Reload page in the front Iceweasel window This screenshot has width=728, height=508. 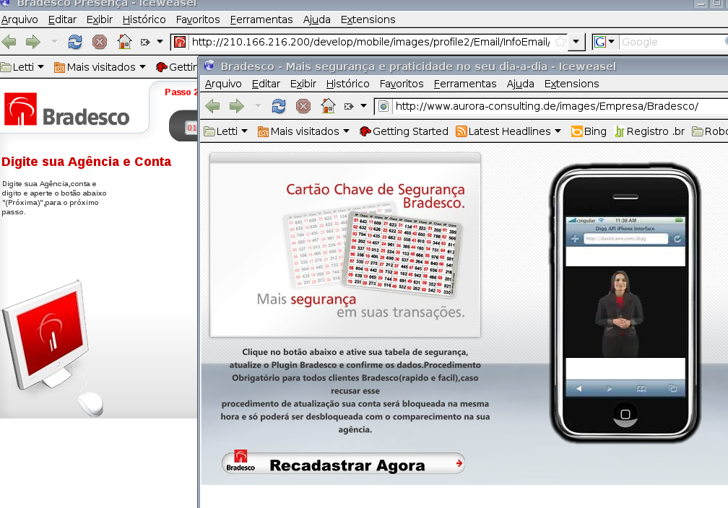tap(279, 106)
